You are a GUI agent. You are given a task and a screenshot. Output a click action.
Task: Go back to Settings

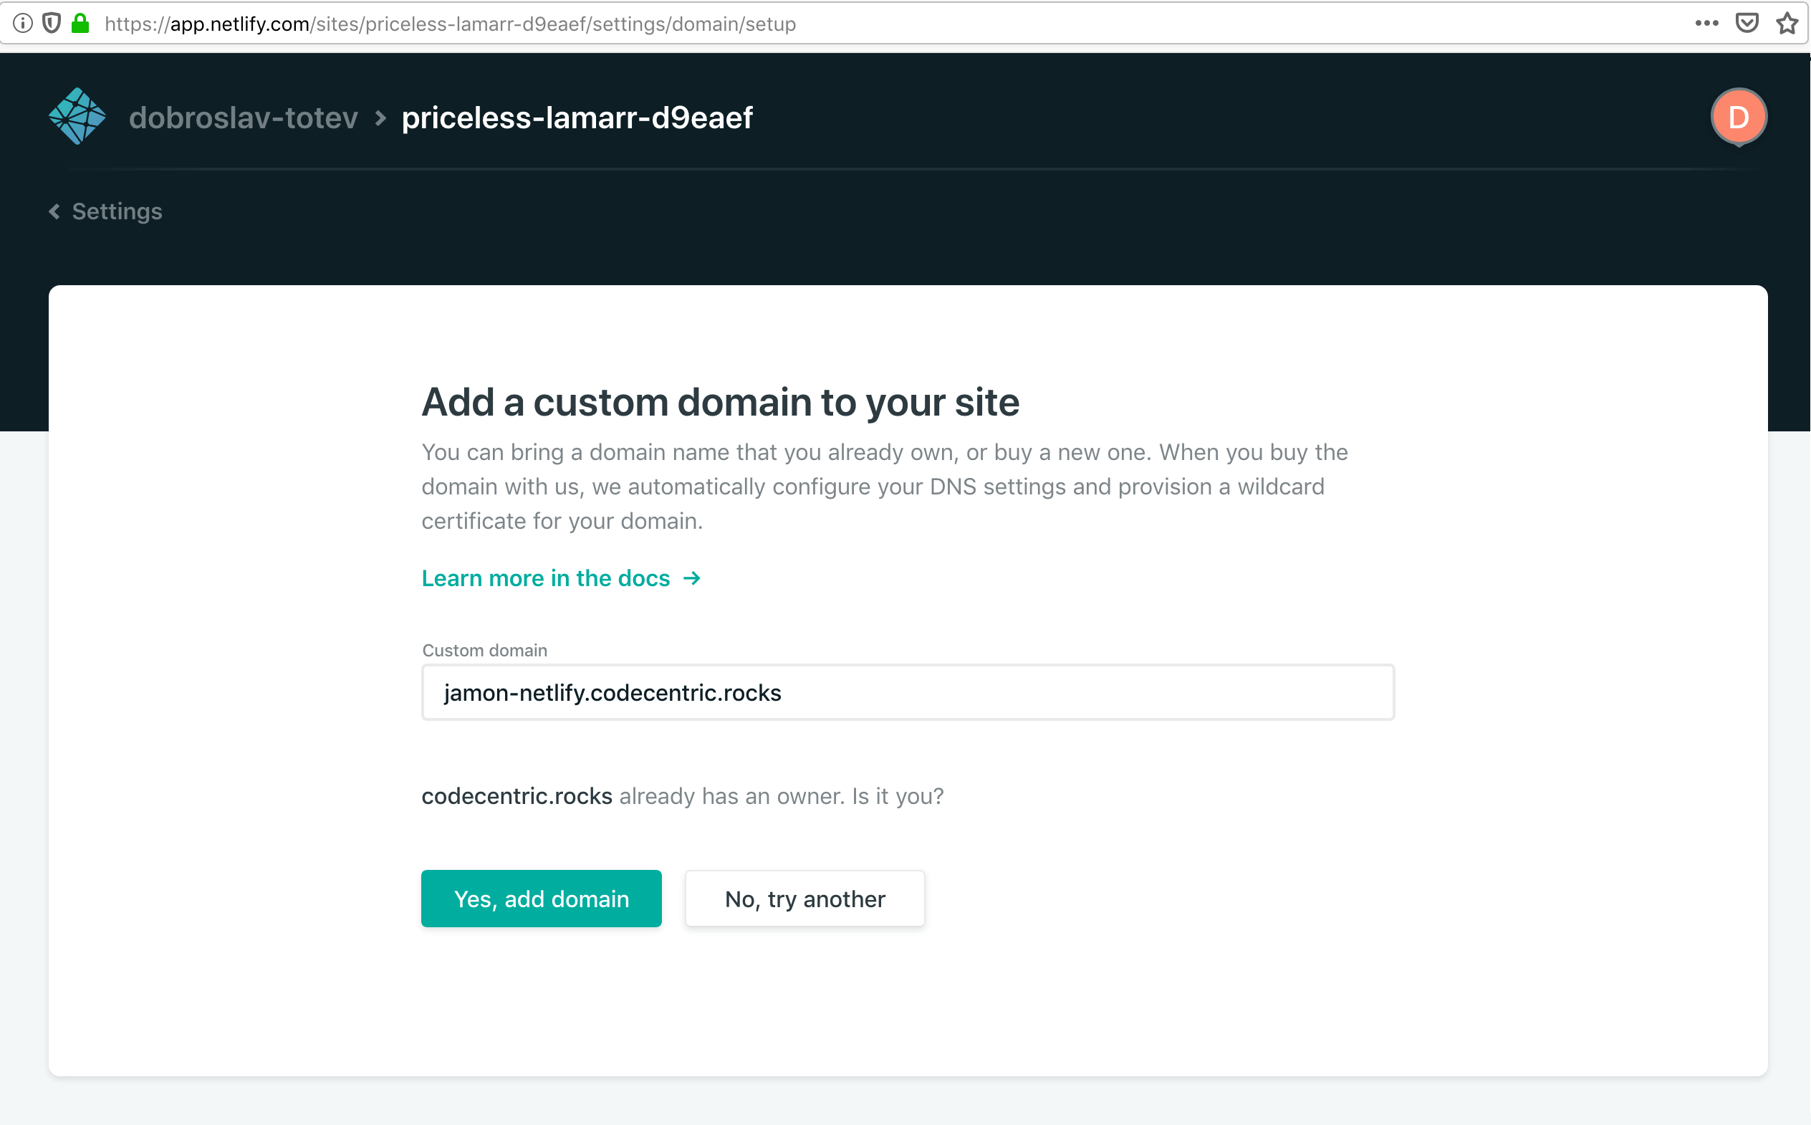117,211
